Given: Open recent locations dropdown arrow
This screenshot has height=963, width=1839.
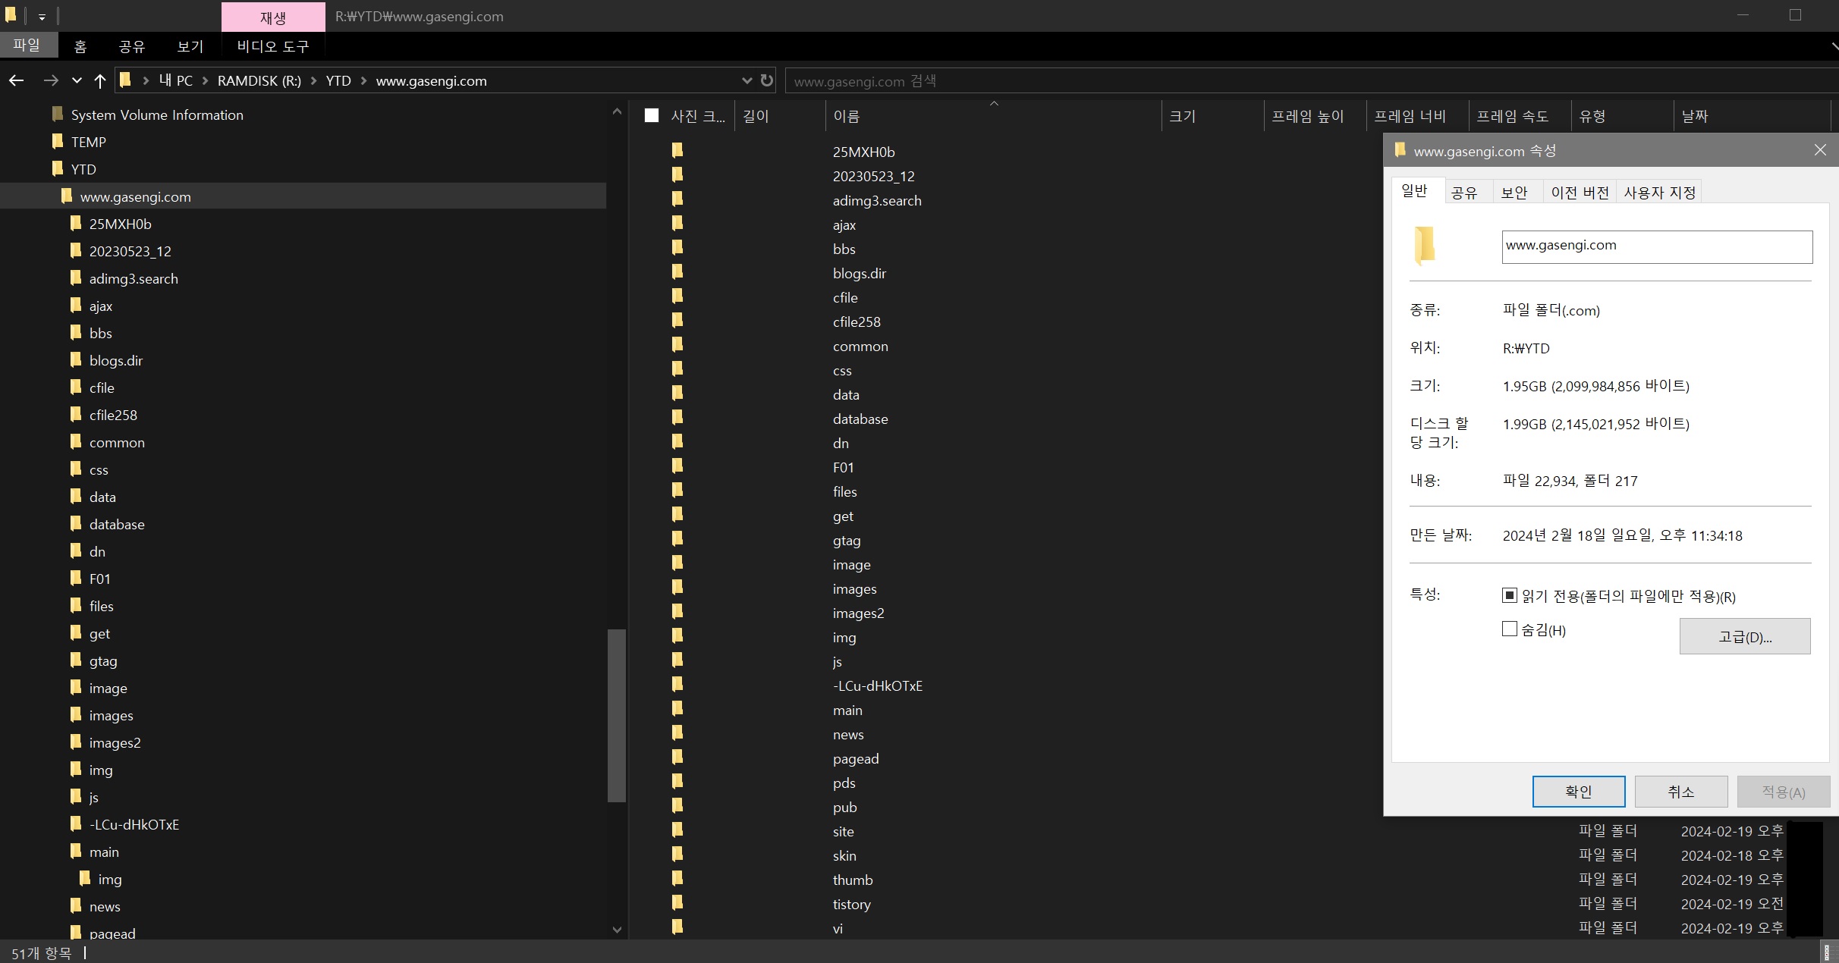Looking at the screenshot, I should pos(77,80).
